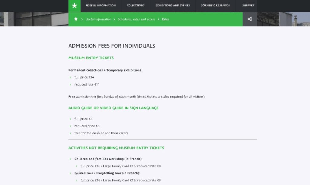
Task: Click the white star logo icon
Action: [x=74, y=5]
